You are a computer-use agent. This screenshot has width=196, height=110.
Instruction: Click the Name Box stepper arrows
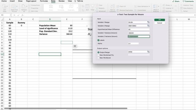[x=10, y=15]
